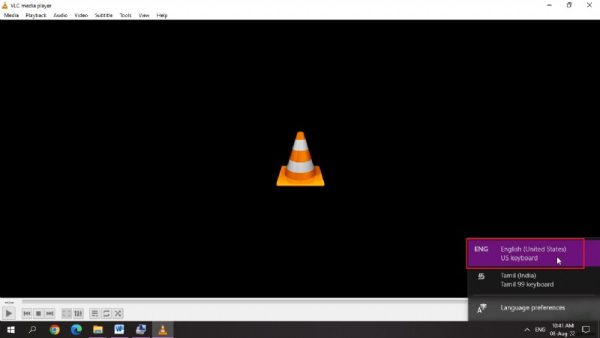600x338 pixels.
Task: Toggle fullscreen video mode
Action: 67,313
